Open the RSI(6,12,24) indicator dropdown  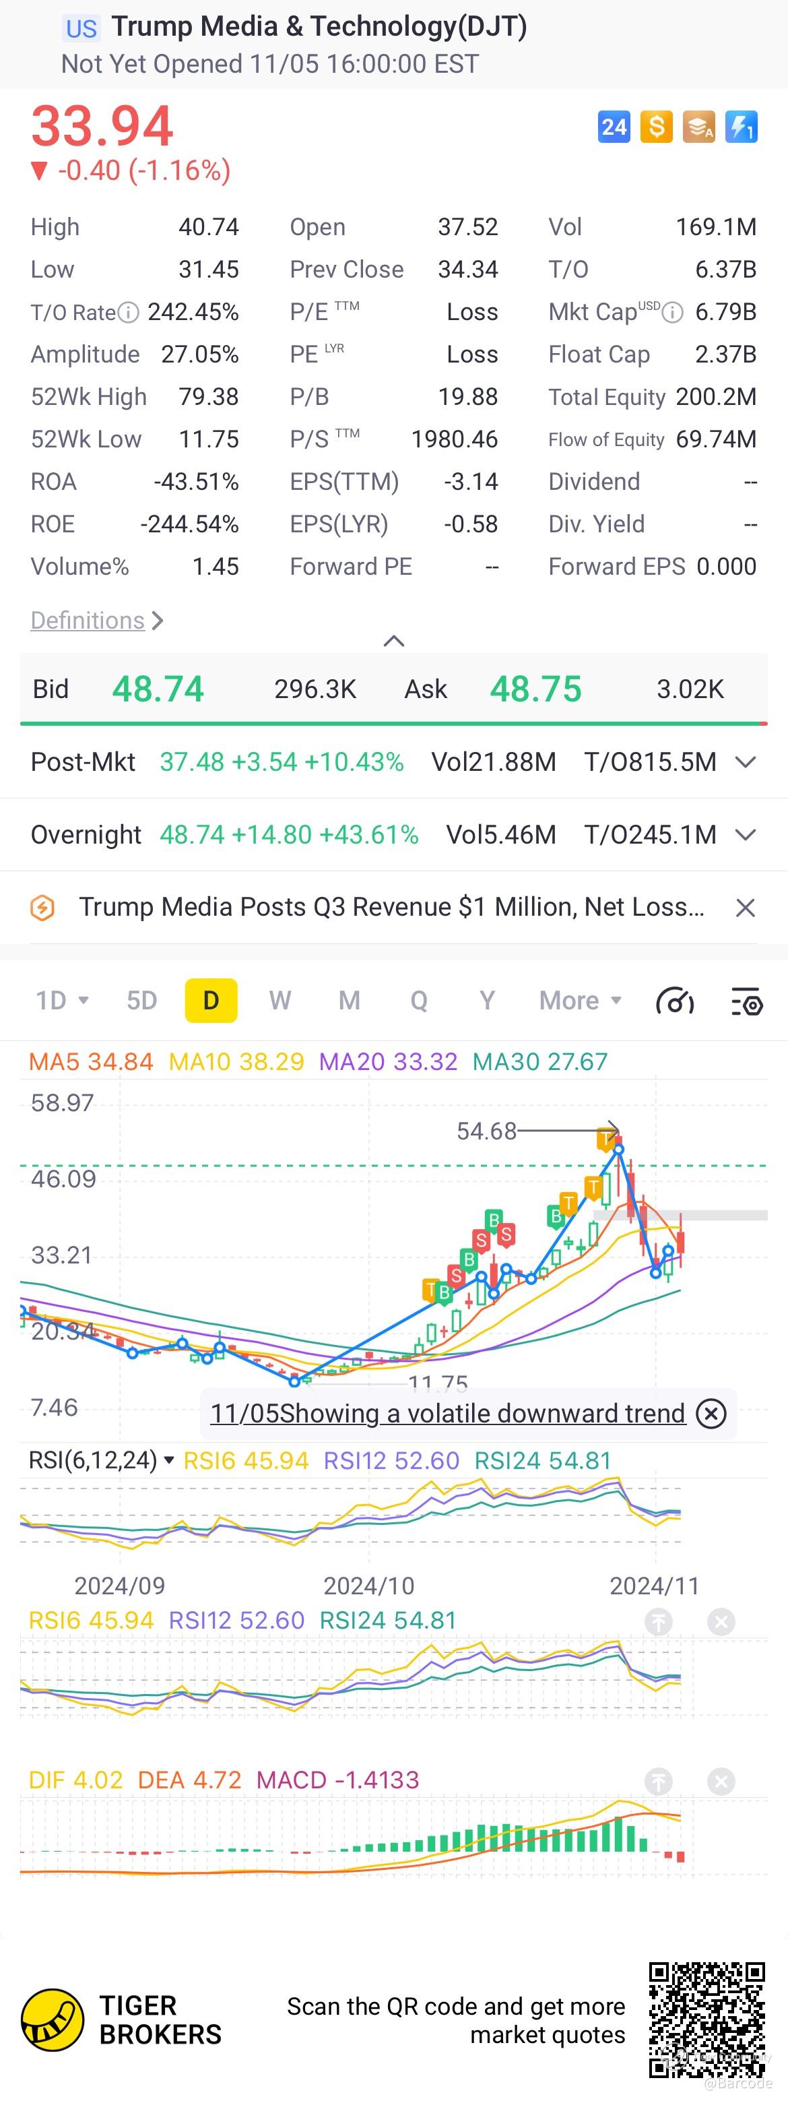pyautogui.click(x=101, y=1460)
